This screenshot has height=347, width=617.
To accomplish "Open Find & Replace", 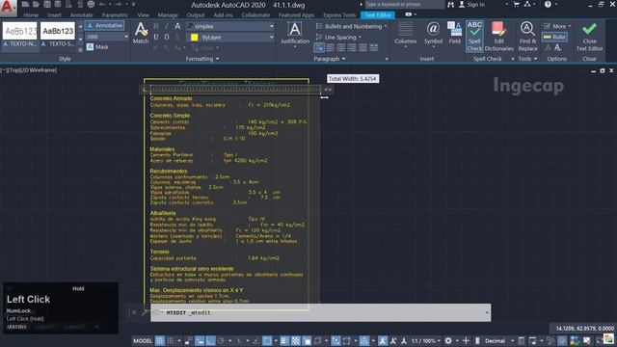I will [x=527, y=37].
